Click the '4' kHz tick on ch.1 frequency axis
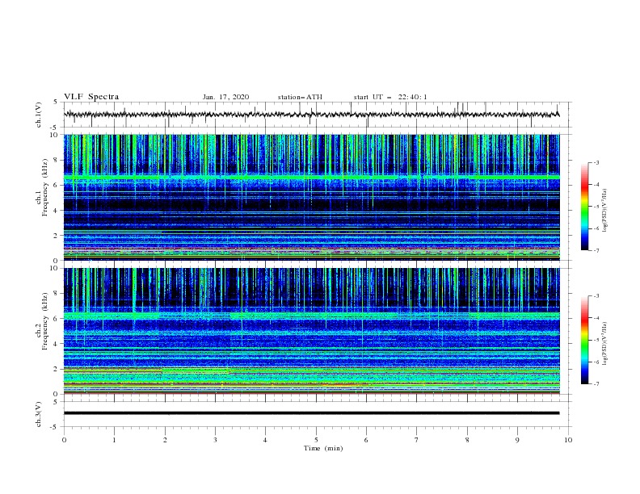This screenshot has height=494, width=640. point(57,211)
